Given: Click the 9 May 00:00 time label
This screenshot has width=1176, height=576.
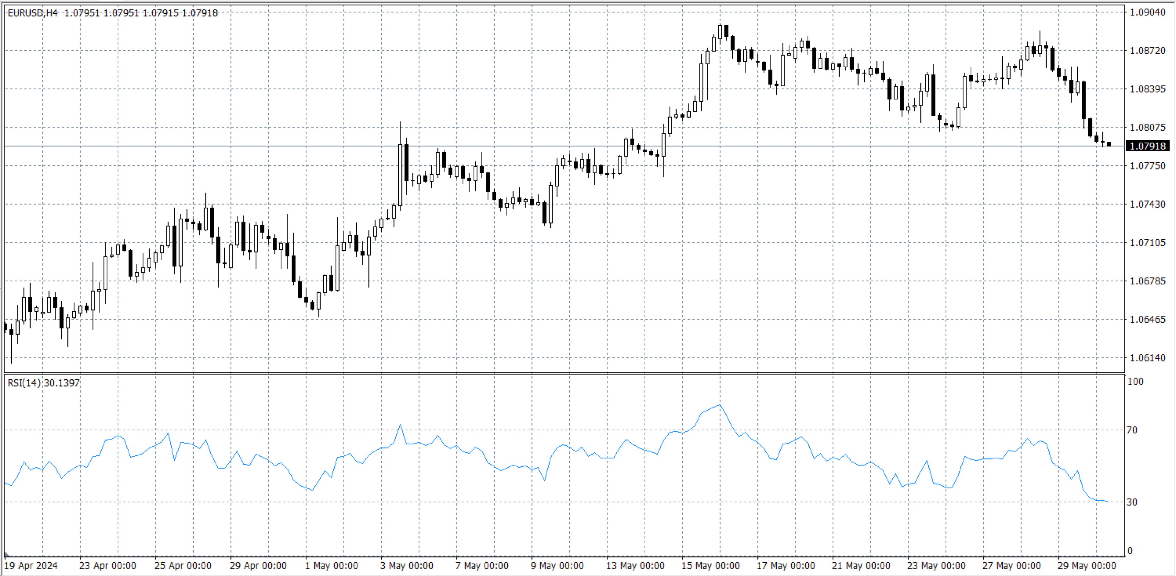Looking at the screenshot, I should click(x=557, y=565).
